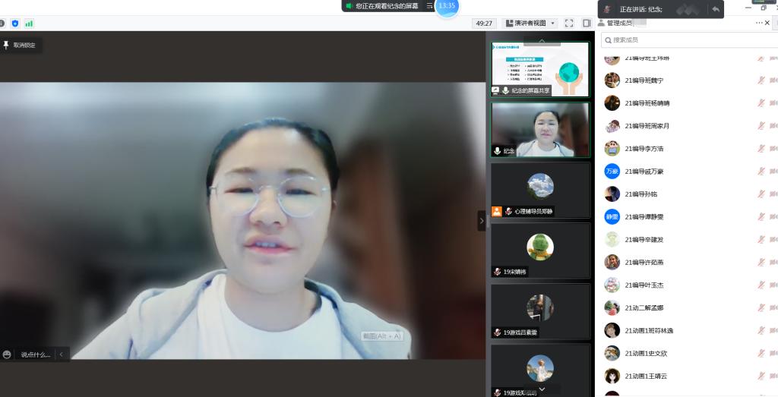Screen dimensions: 778x397
Task: Open the three-dot menu in members panel
Action: click(758, 23)
